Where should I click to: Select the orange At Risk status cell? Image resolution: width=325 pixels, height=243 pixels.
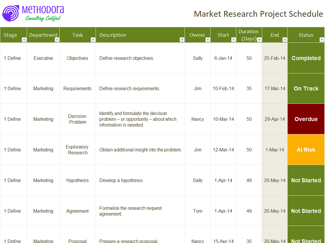(x=306, y=150)
